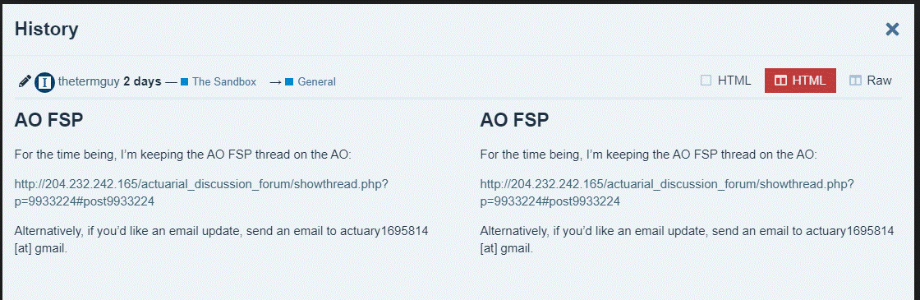The image size is (920, 300).
Task: Click the blue square before General
Action: point(288,81)
